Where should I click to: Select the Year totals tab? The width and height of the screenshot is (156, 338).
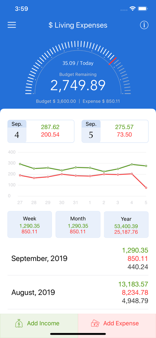pos(126,224)
